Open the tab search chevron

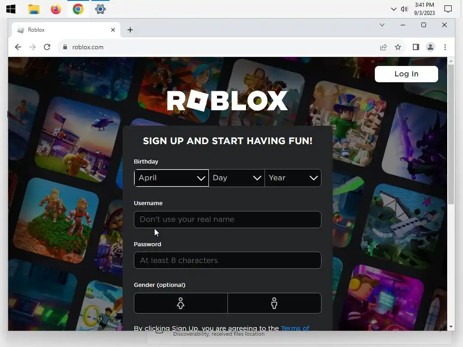point(382,25)
